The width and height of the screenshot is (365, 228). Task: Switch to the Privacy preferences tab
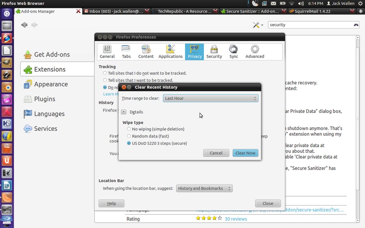click(x=194, y=52)
